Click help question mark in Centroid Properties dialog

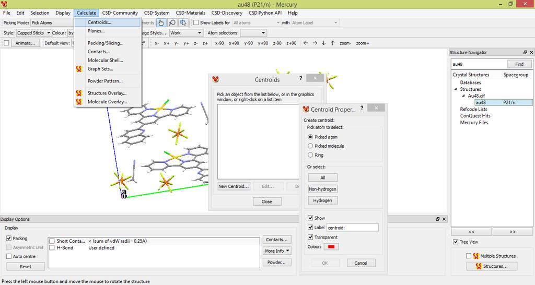click(x=362, y=108)
